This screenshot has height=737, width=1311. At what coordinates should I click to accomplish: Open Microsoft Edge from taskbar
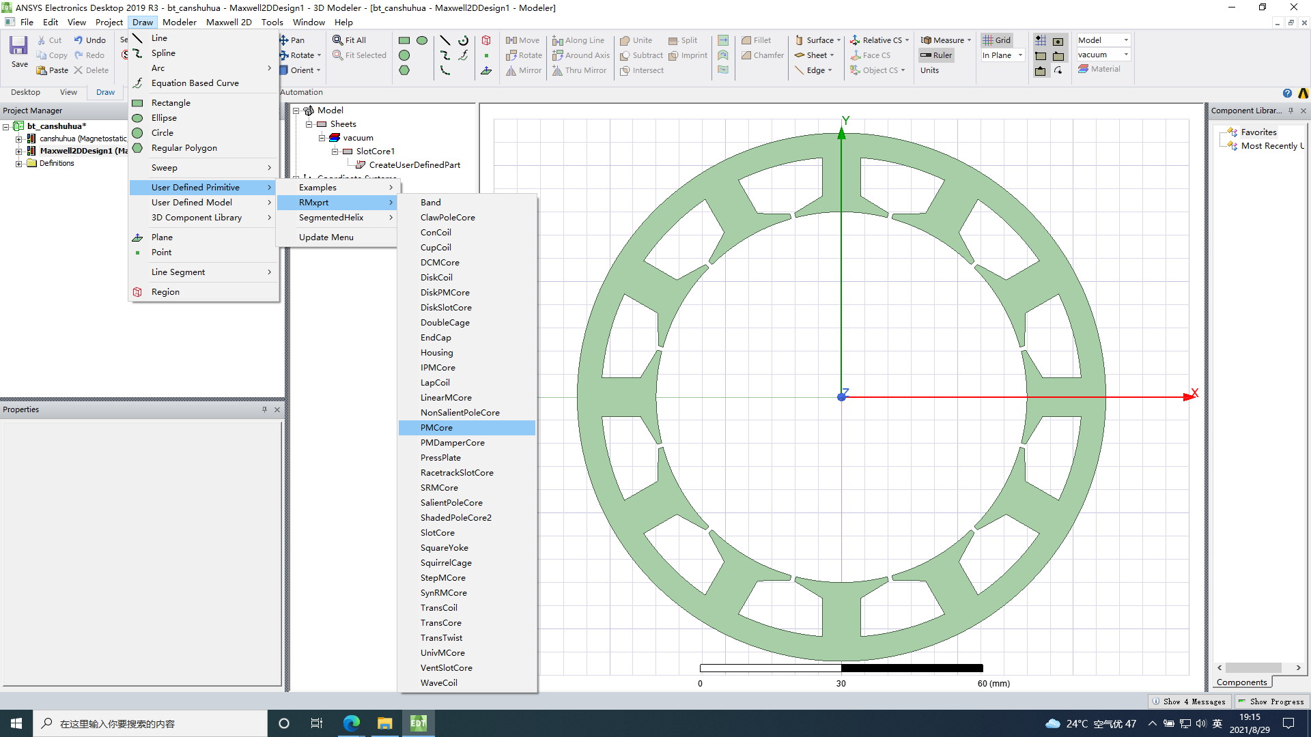click(352, 723)
